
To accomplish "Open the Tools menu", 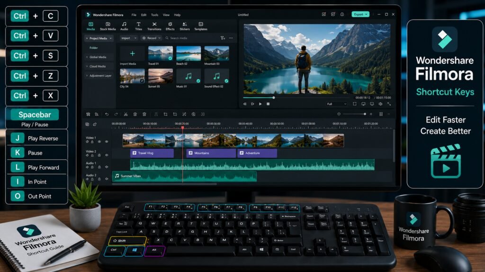I will 155,15.
